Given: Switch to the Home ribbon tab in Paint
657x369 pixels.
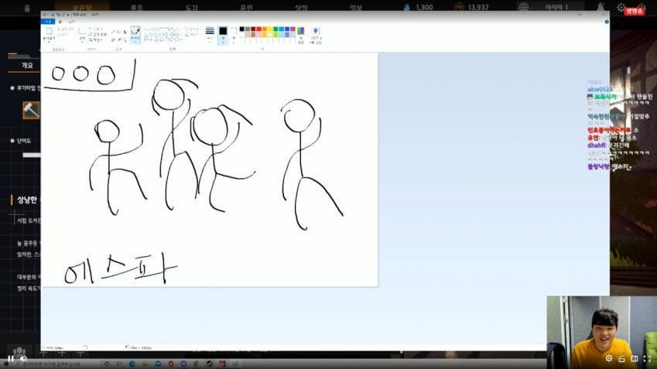Looking at the screenshot, I should [60, 22].
